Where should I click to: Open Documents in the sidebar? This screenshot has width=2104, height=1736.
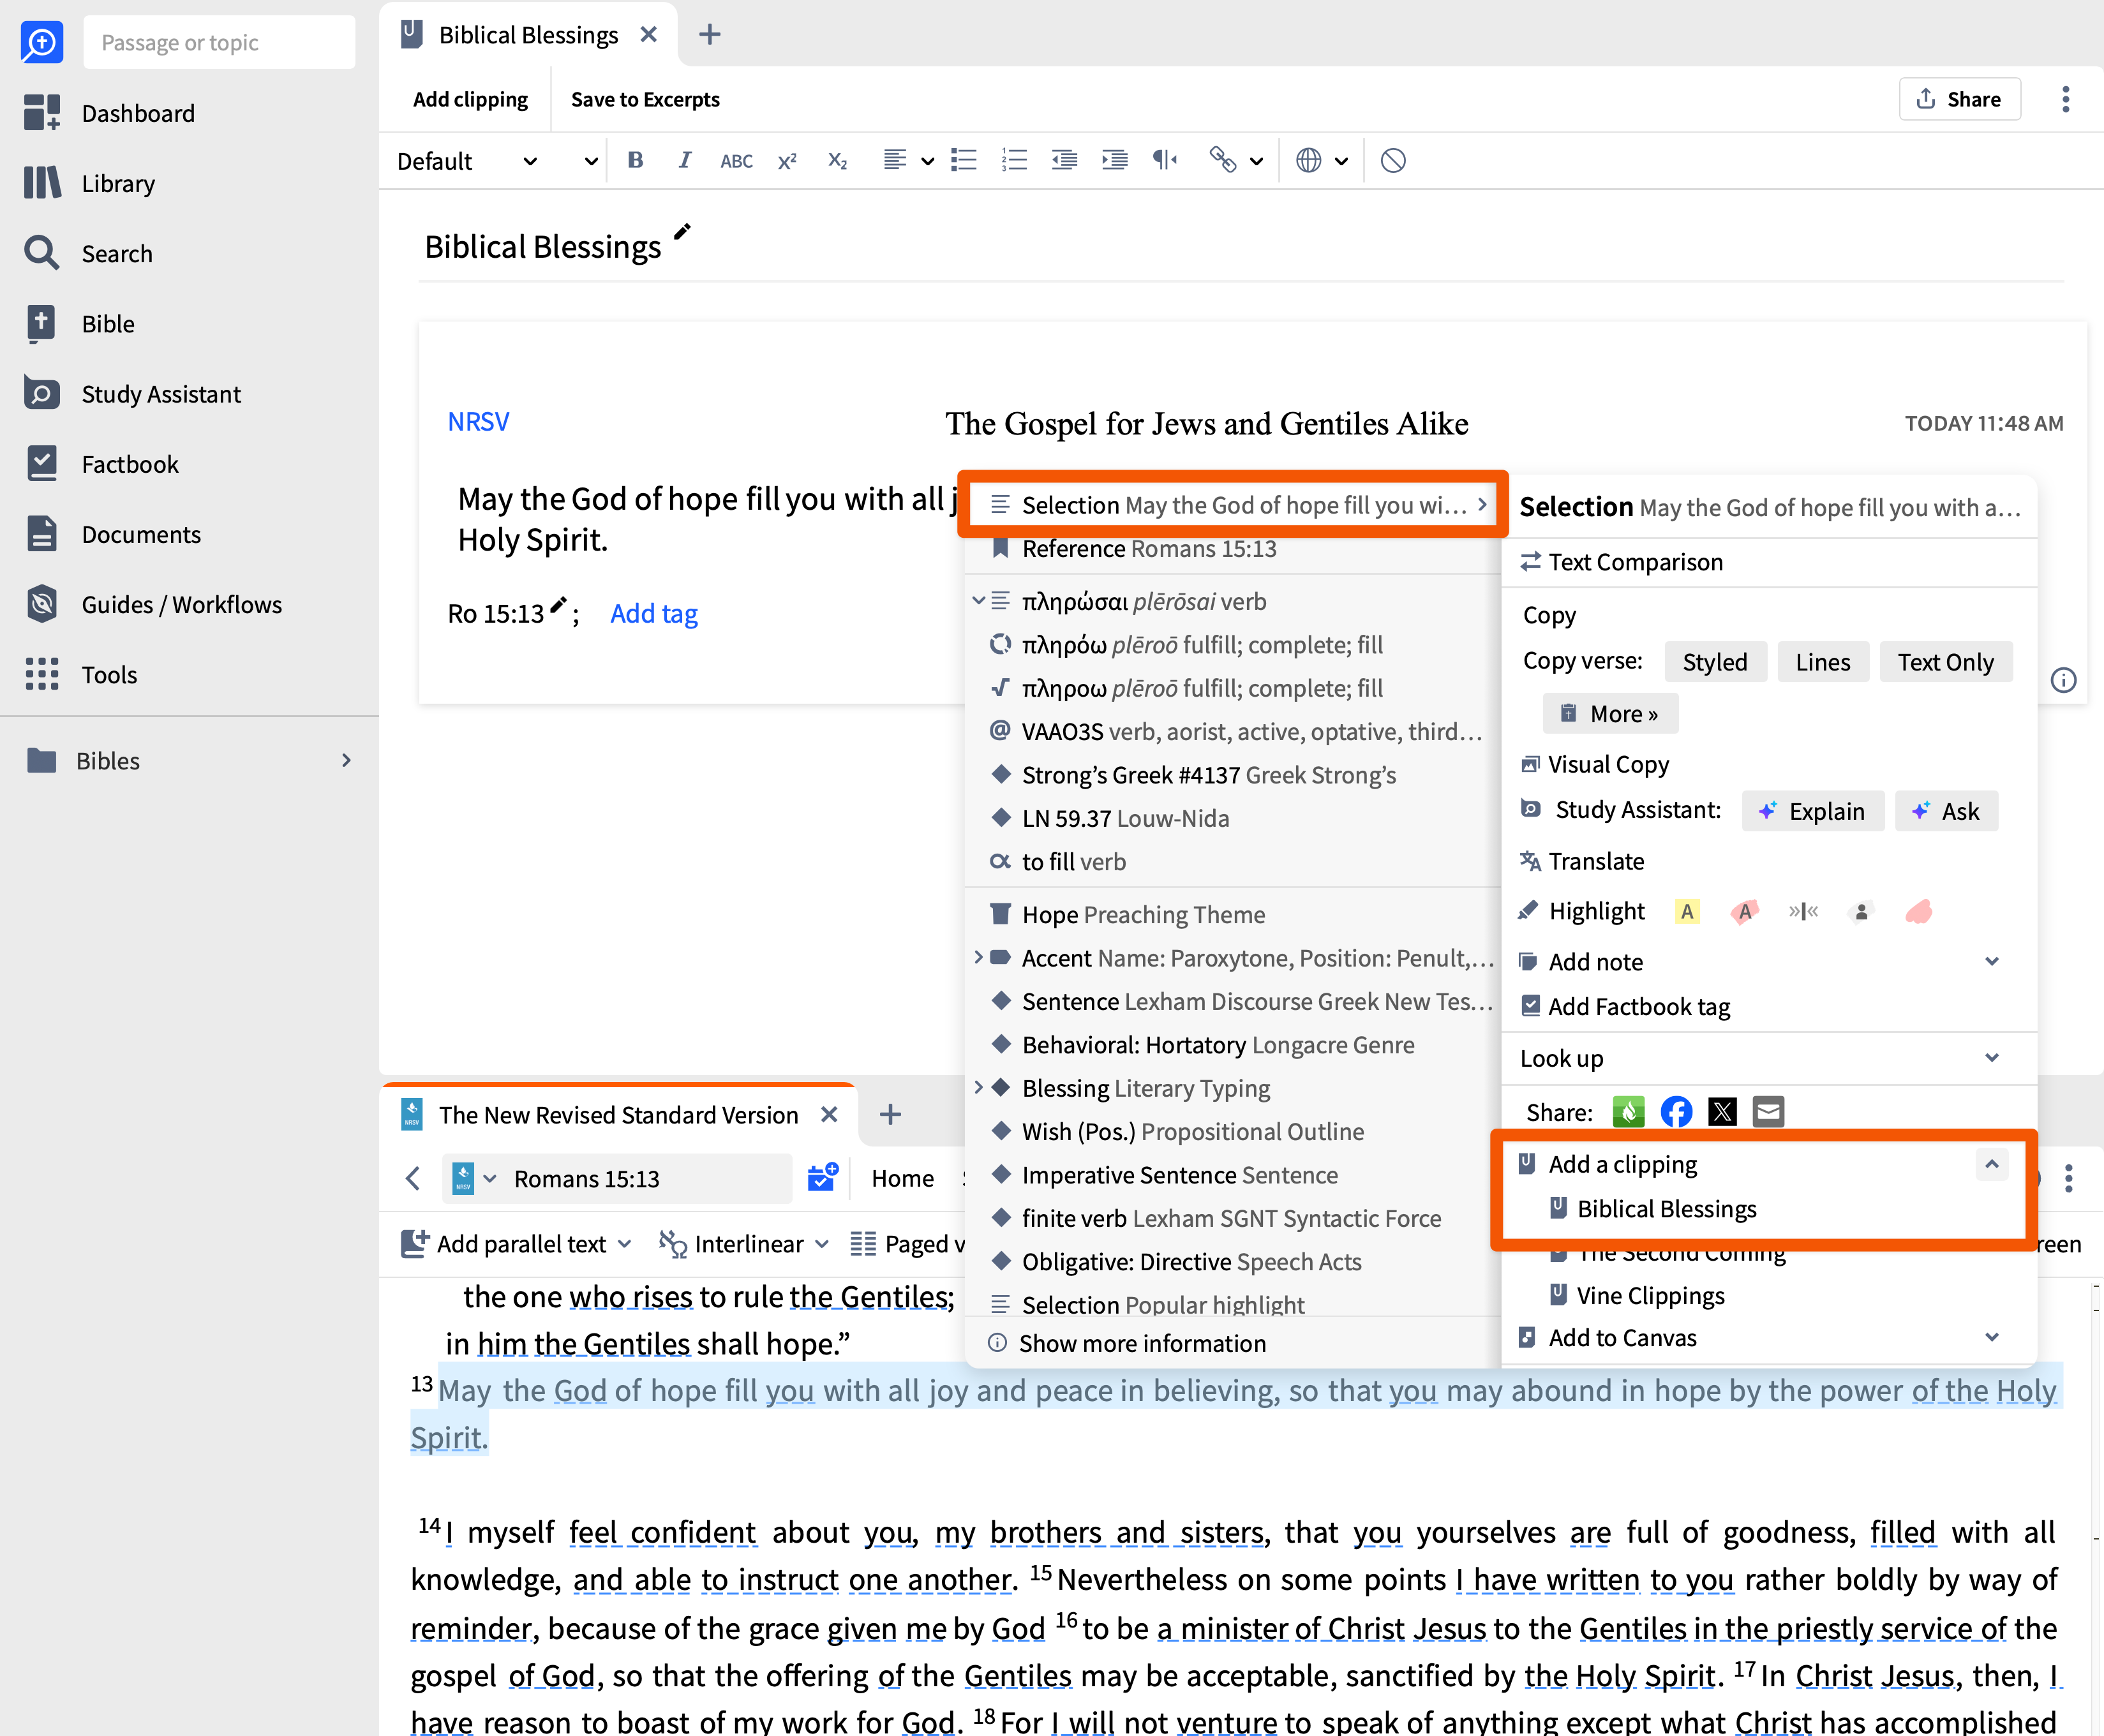click(112, 534)
